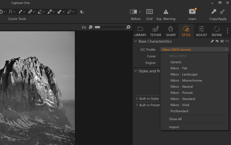The image size is (231, 145).
Task: Select the eyedropper picker cursor tool
Action: coord(50,12)
